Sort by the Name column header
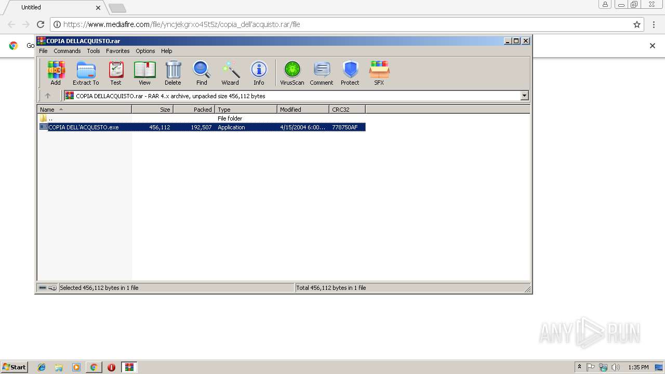Screen dimensions: 665x374 85,109
